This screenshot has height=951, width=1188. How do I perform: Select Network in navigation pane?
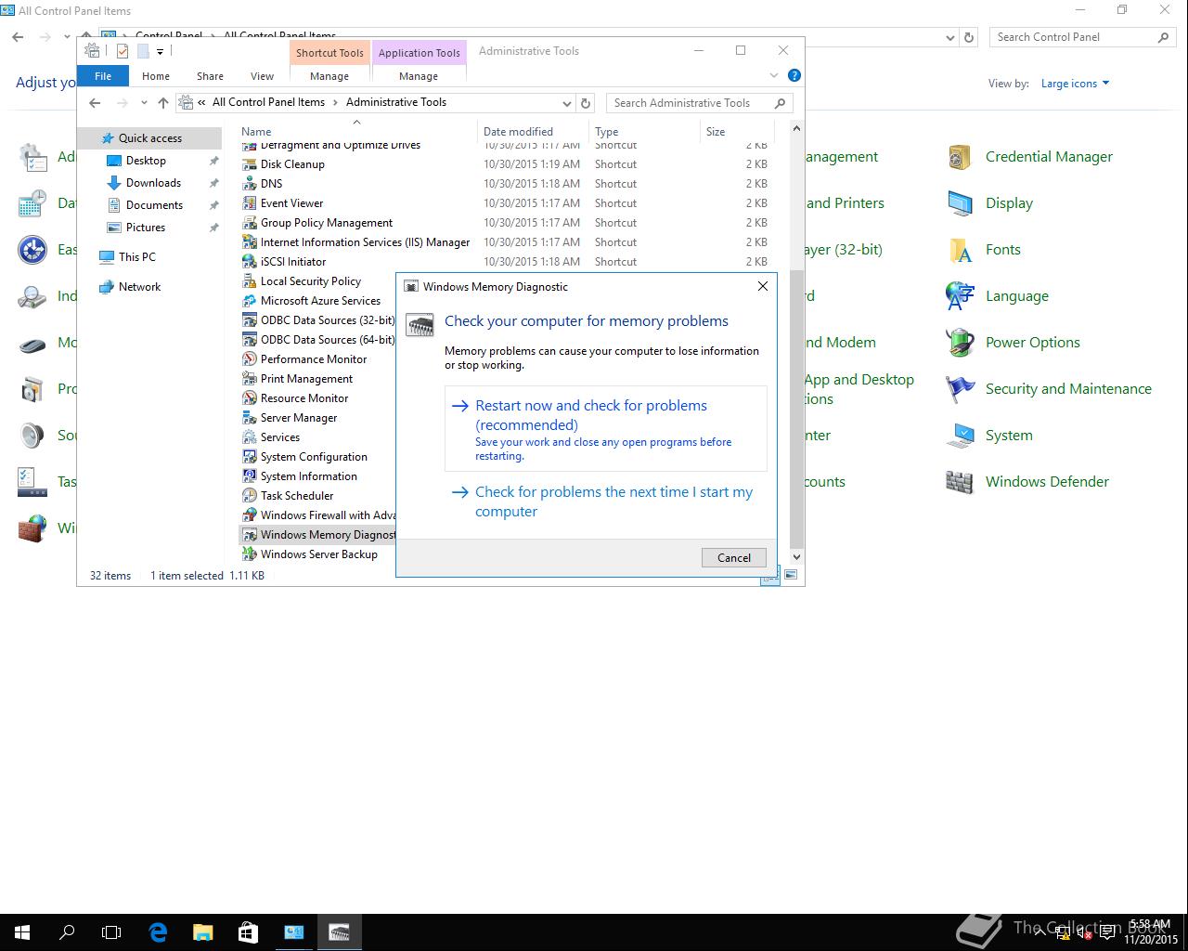coord(139,287)
